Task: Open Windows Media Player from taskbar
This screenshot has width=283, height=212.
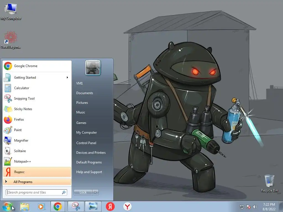Action: click(41, 206)
